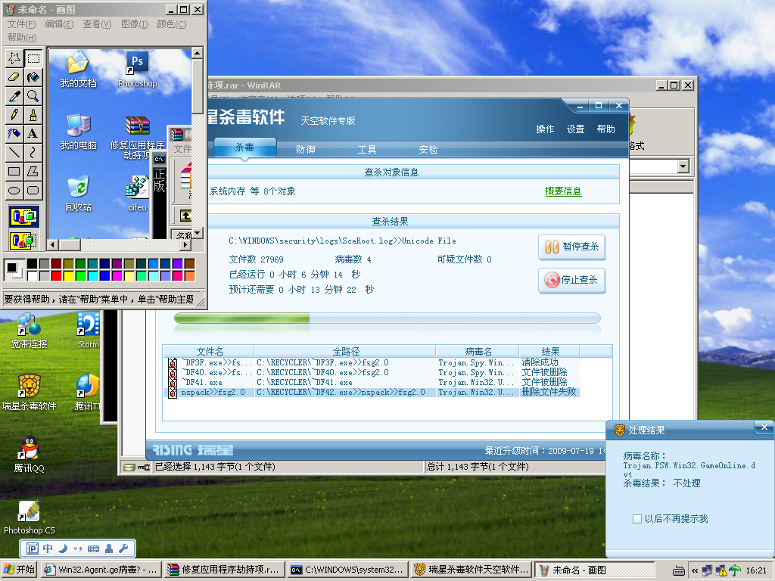The image size is (775, 581).
Task: Click the 暂停查杀 pause scan button
Action: (572, 247)
